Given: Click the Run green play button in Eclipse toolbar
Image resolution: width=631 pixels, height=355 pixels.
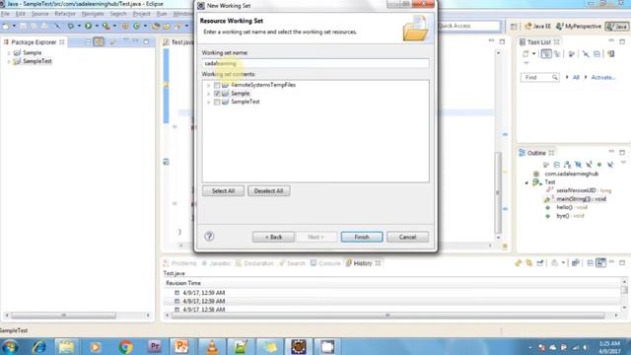Looking at the screenshot, I should pos(88,26).
